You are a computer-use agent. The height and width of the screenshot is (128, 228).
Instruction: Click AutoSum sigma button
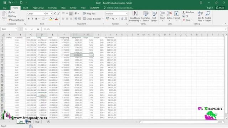point(188,12)
